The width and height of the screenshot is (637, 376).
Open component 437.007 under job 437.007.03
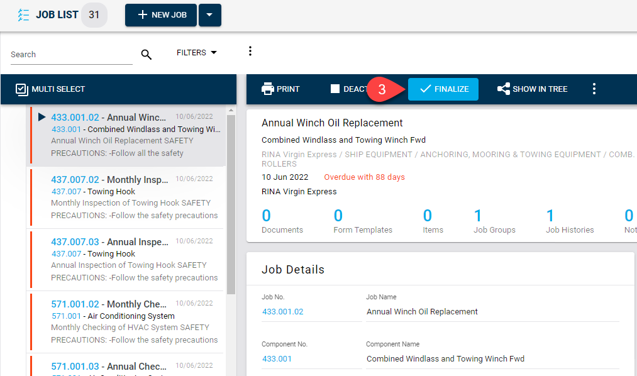click(66, 254)
